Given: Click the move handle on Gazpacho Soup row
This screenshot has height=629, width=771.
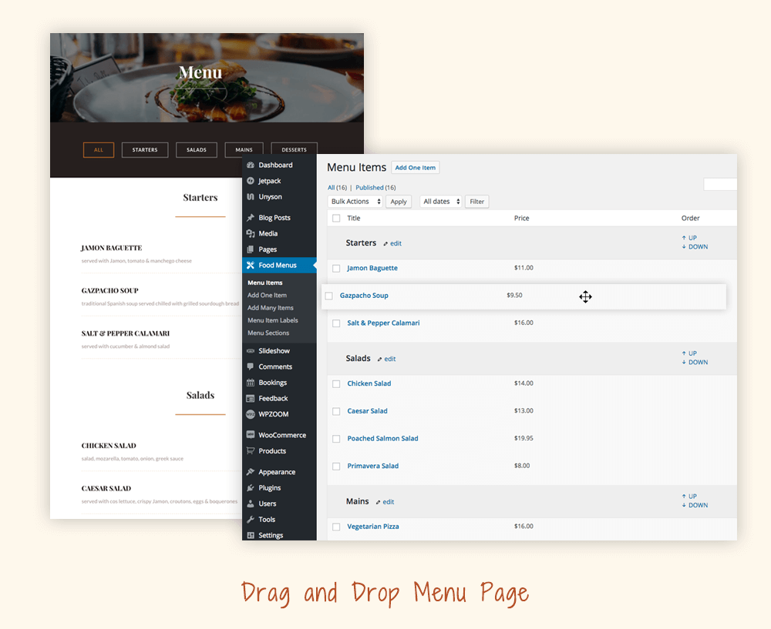Looking at the screenshot, I should click(x=585, y=296).
